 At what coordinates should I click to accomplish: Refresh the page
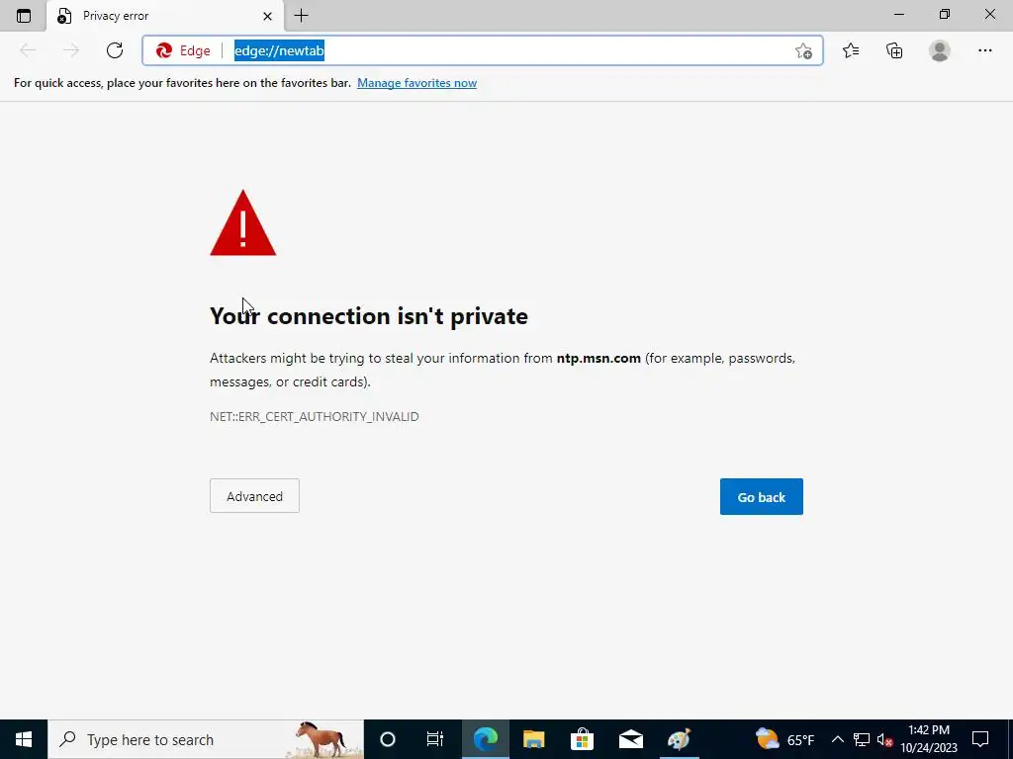(x=115, y=50)
